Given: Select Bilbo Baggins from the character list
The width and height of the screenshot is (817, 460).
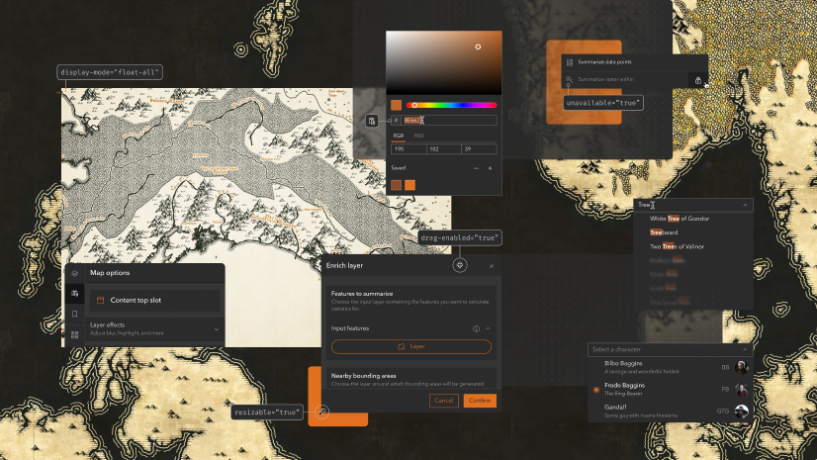Looking at the screenshot, I should point(671,367).
